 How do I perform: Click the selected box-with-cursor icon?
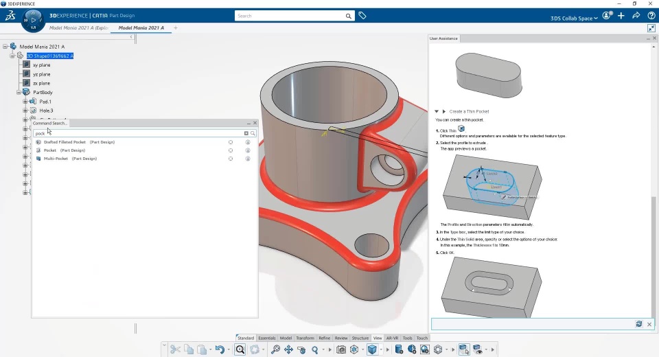[464, 349]
